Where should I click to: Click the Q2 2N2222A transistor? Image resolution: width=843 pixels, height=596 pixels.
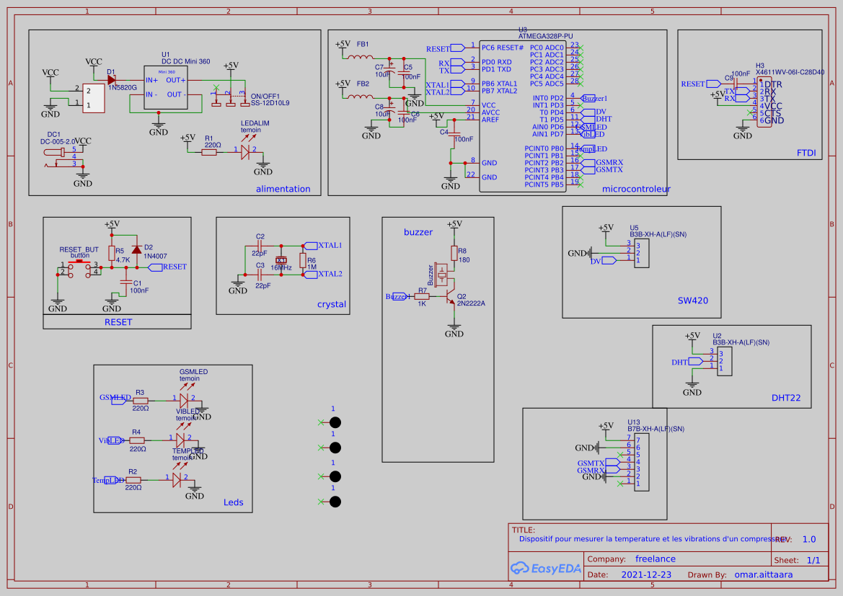[x=450, y=296]
